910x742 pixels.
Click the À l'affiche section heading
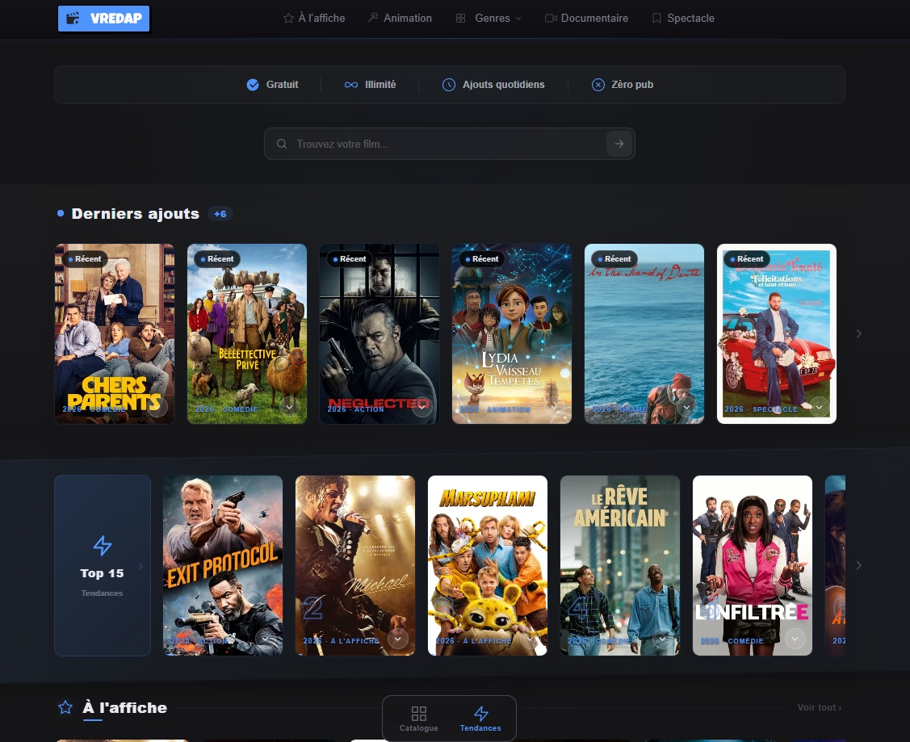125,708
